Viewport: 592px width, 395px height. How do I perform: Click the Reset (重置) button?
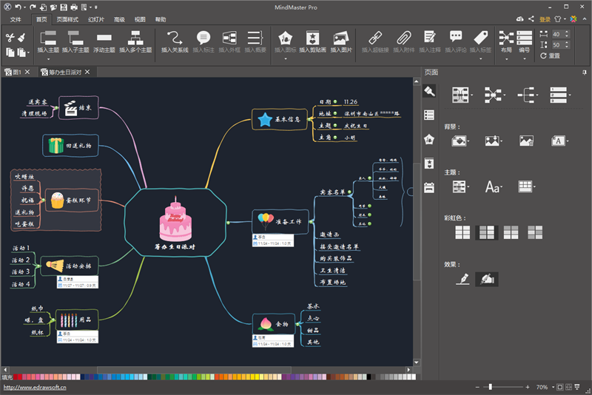click(x=551, y=55)
